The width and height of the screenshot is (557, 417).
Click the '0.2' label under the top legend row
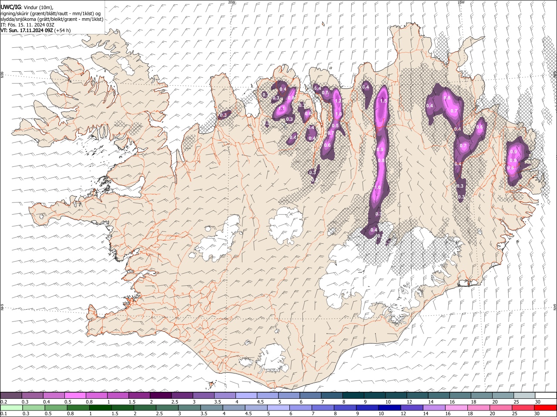coord(3,402)
